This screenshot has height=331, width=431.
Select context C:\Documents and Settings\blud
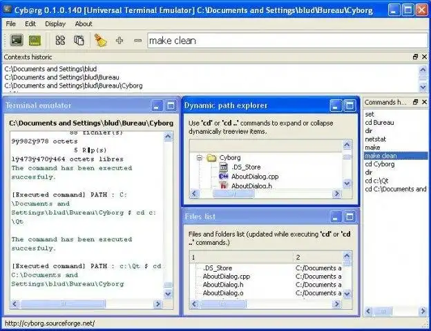(50, 69)
